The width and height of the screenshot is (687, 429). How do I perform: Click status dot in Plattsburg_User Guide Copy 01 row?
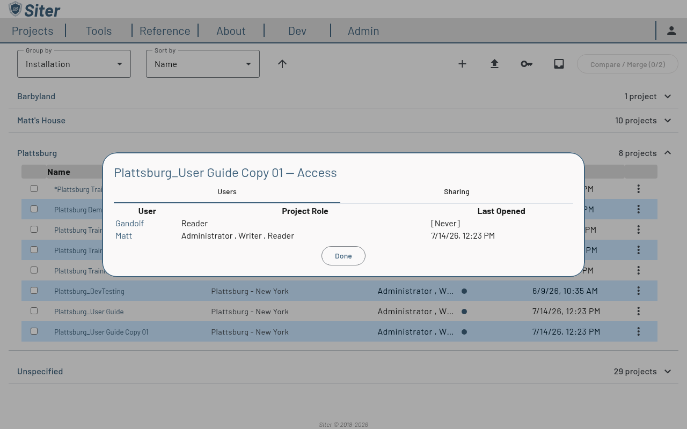point(464,332)
